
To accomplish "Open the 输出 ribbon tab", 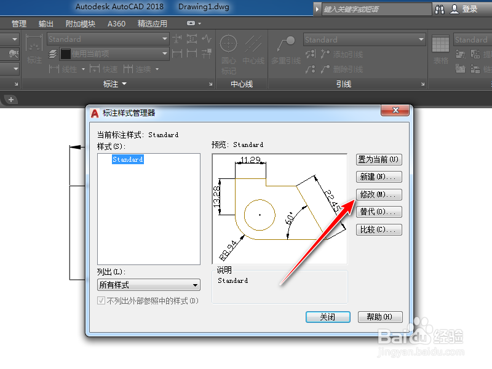I will (x=46, y=24).
